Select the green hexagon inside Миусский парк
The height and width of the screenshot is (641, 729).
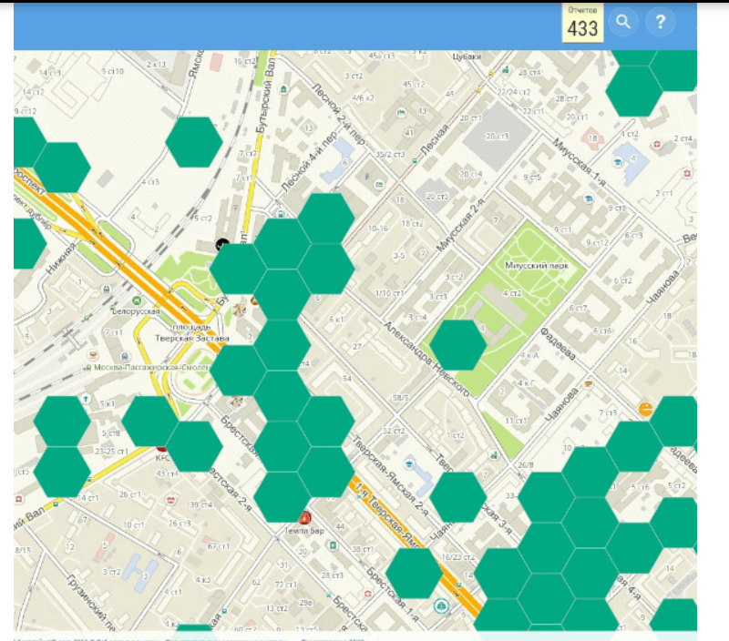tap(458, 345)
